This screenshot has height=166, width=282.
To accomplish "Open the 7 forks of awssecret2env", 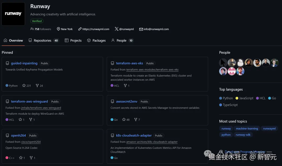I will click(137, 120).
